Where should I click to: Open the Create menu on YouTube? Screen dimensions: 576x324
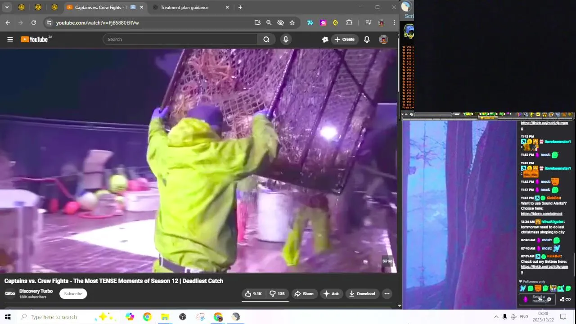click(x=344, y=40)
